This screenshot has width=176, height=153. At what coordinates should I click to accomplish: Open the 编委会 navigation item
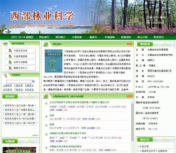coord(93,37)
